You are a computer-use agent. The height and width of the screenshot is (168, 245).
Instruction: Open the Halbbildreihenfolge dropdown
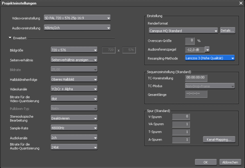pyautogui.click(x=74, y=79)
